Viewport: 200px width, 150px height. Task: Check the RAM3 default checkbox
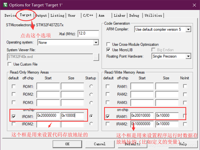pyautogui.click(x=108, y=102)
